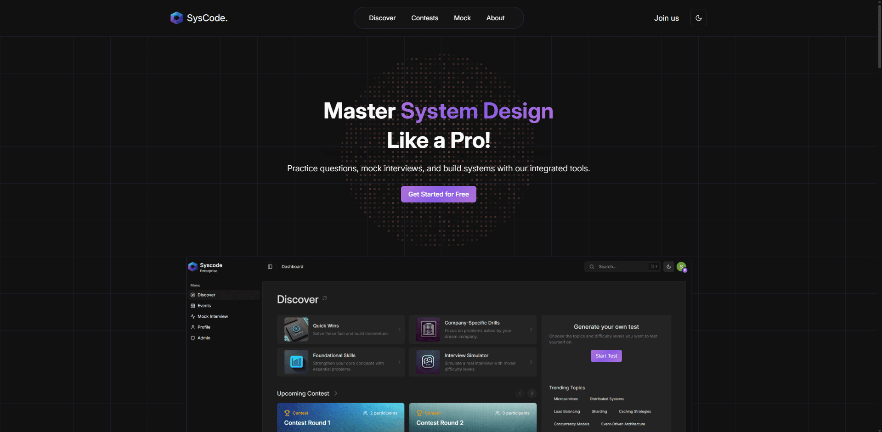The width and height of the screenshot is (882, 432).
Task: Open the Quick Wins card thumbnail
Action: pos(296,329)
